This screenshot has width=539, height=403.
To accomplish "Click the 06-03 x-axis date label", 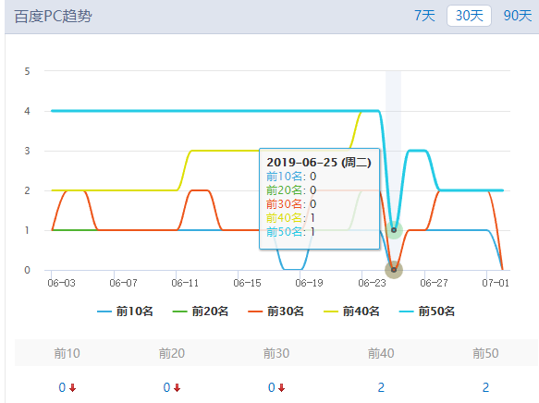I will tap(61, 283).
